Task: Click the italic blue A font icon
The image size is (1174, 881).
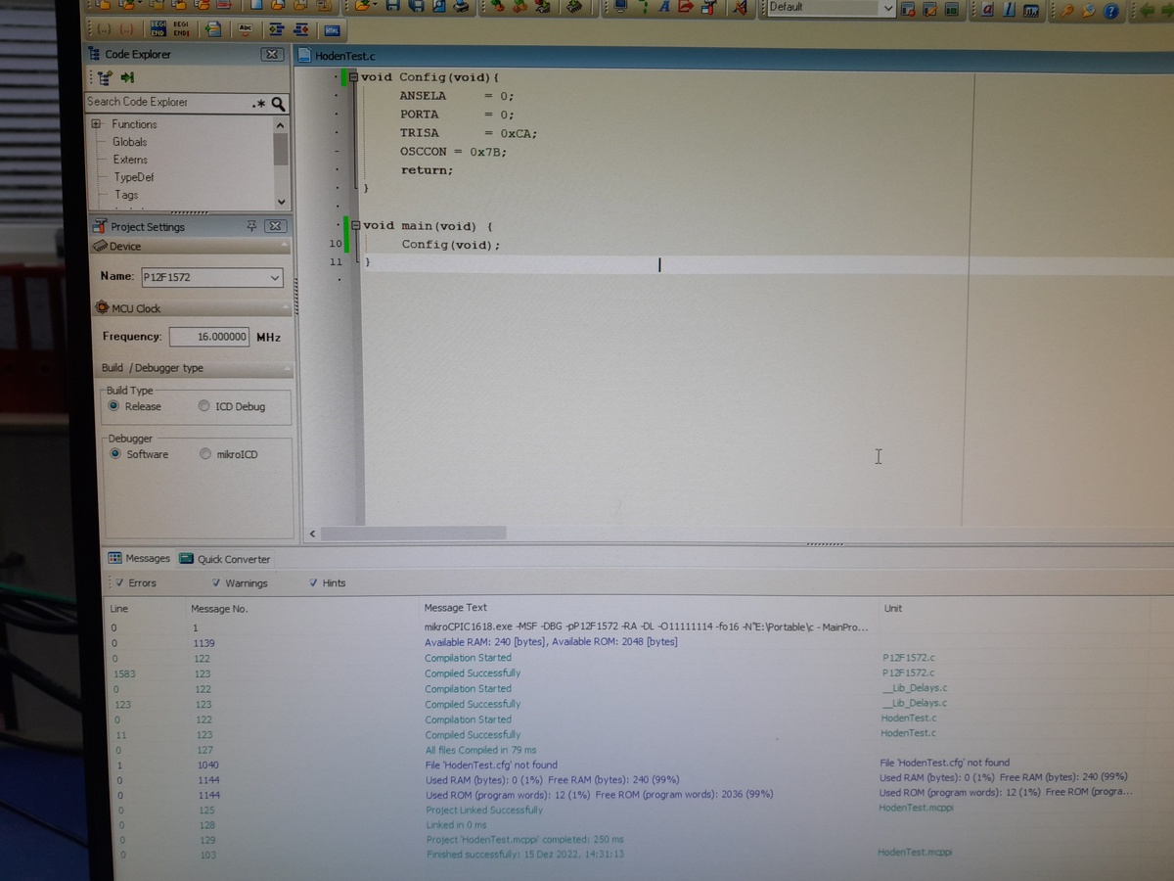Action: point(664,7)
